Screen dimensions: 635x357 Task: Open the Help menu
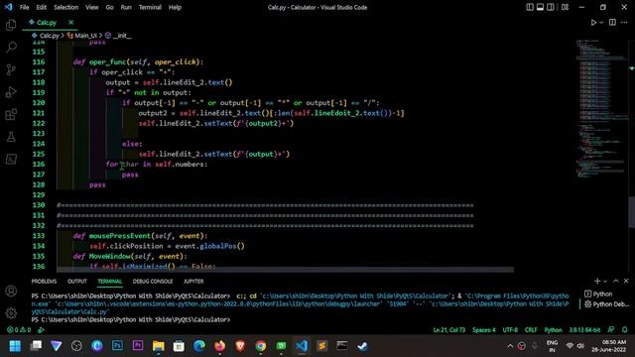click(x=175, y=7)
